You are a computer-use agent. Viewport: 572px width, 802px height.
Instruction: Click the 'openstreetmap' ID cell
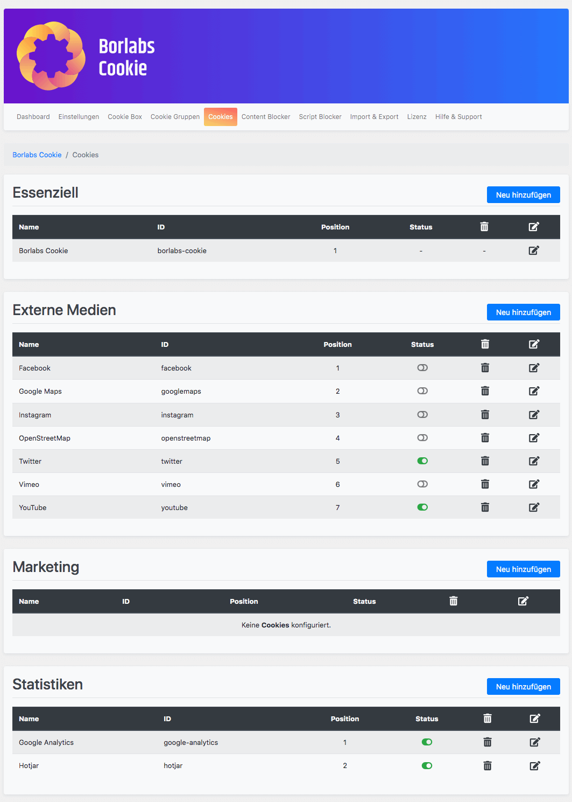pos(186,438)
